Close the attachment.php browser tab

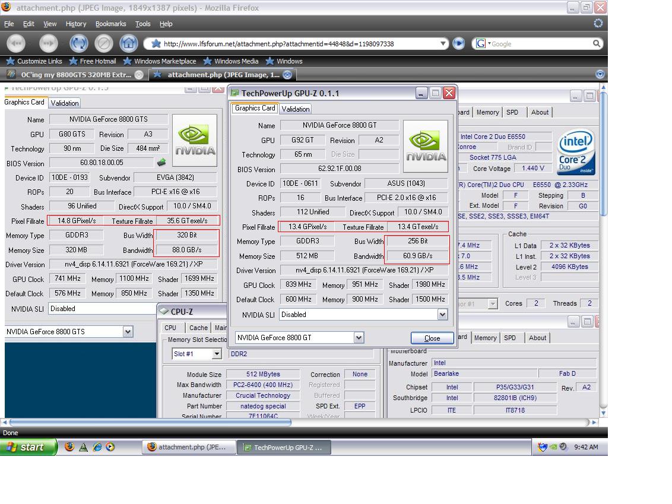[287, 75]
